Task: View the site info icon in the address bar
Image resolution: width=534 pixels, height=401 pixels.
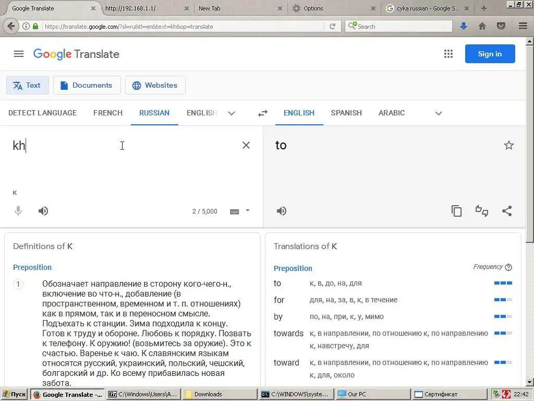Action: 26,26
